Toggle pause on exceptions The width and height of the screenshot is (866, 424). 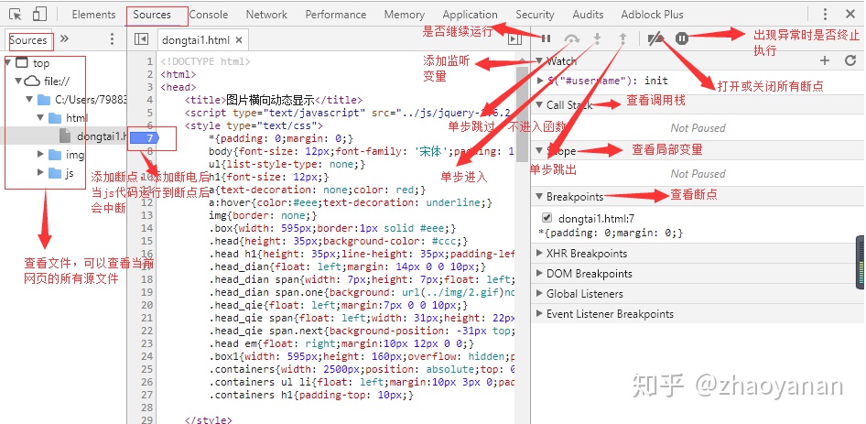click(x=682, y=38)
